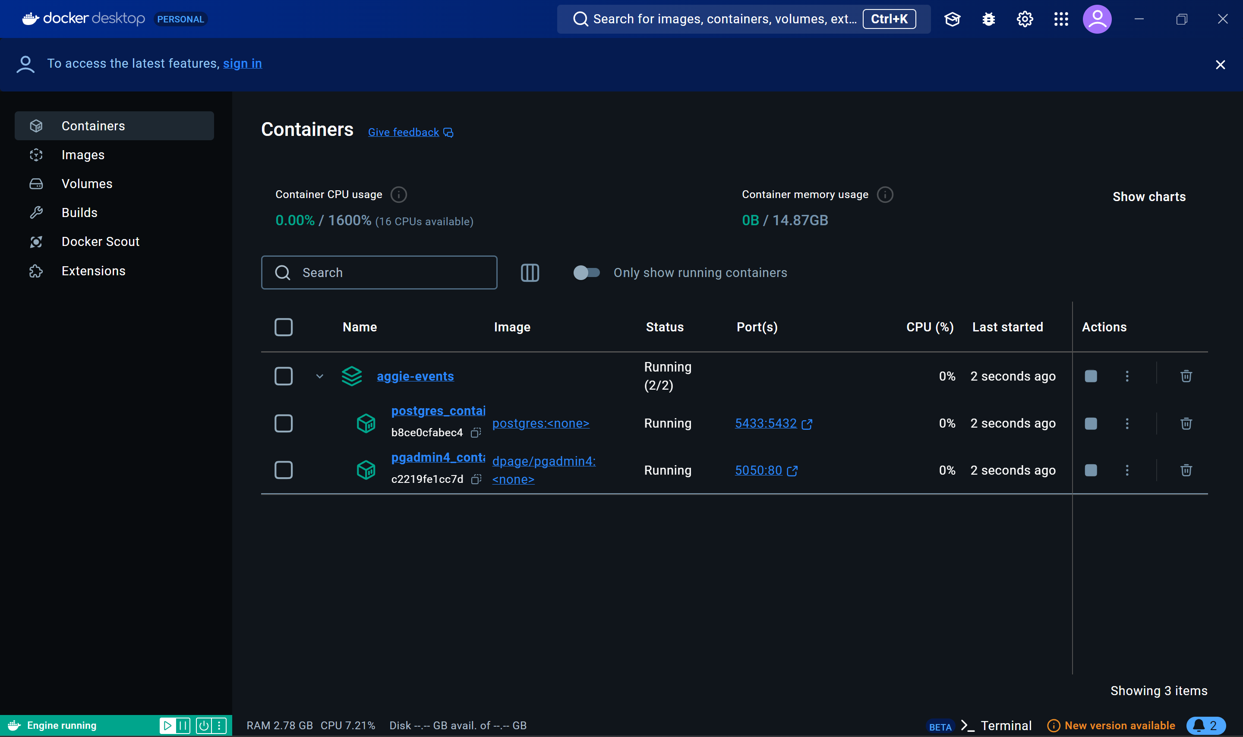The height and width of the screenshot is (737, 1243).
Task: Open the debug bug report icon
Action: (x=988, y=19)
